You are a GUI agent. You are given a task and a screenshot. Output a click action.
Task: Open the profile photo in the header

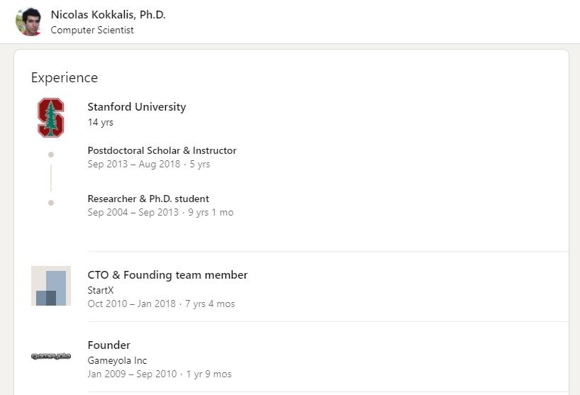30,21
